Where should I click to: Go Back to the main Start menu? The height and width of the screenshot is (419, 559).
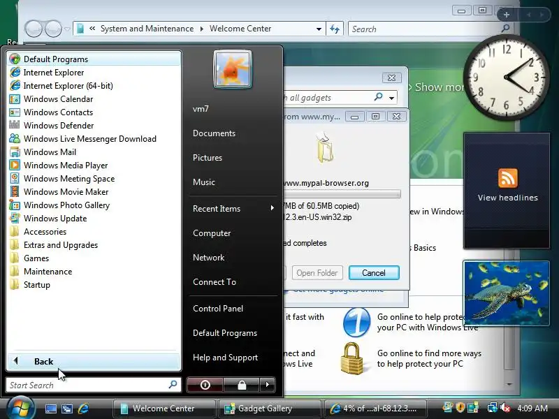(x=94, y=361)
